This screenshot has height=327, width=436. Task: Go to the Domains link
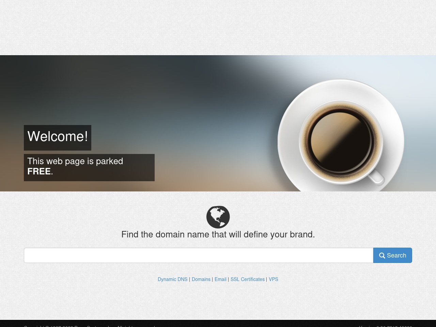click(x=201, y=279)
